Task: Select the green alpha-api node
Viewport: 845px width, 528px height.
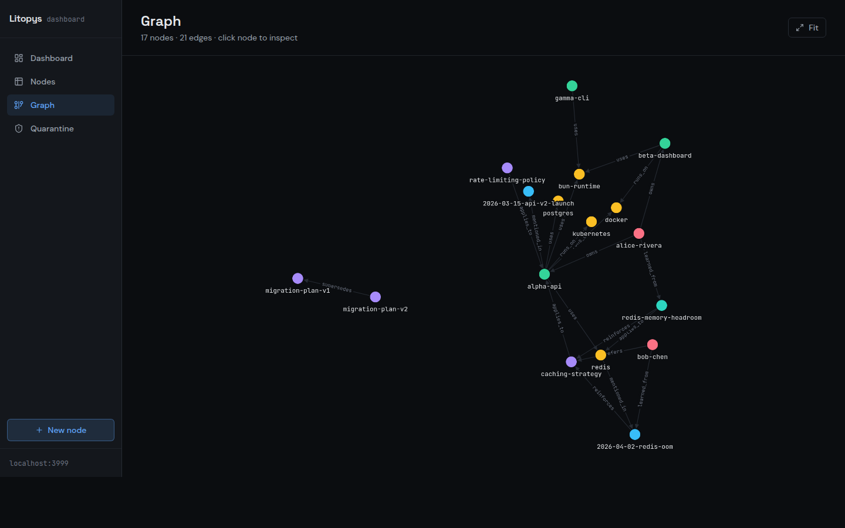Action: 544,274
